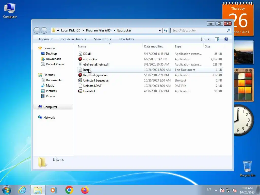260x195 pixels.
Task: Navigate to Program Files (x86) breadcrumb
Action: (x=99, y=30)
